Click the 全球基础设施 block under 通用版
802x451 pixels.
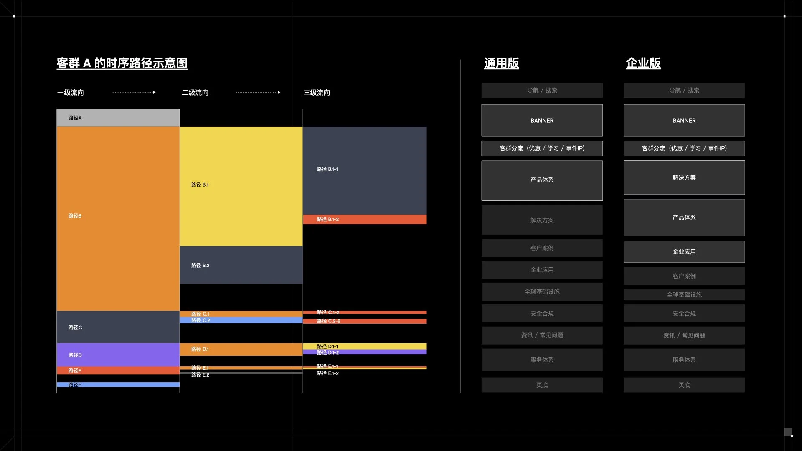pyautogui.click(x=542, y=292)
